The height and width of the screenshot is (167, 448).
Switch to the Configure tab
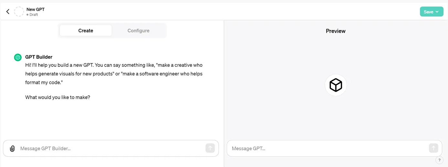138,31
